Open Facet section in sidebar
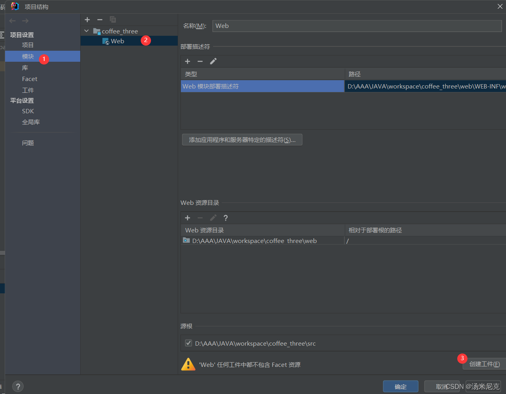This screenshot has height=394, width=506. (x=29, y=79)
